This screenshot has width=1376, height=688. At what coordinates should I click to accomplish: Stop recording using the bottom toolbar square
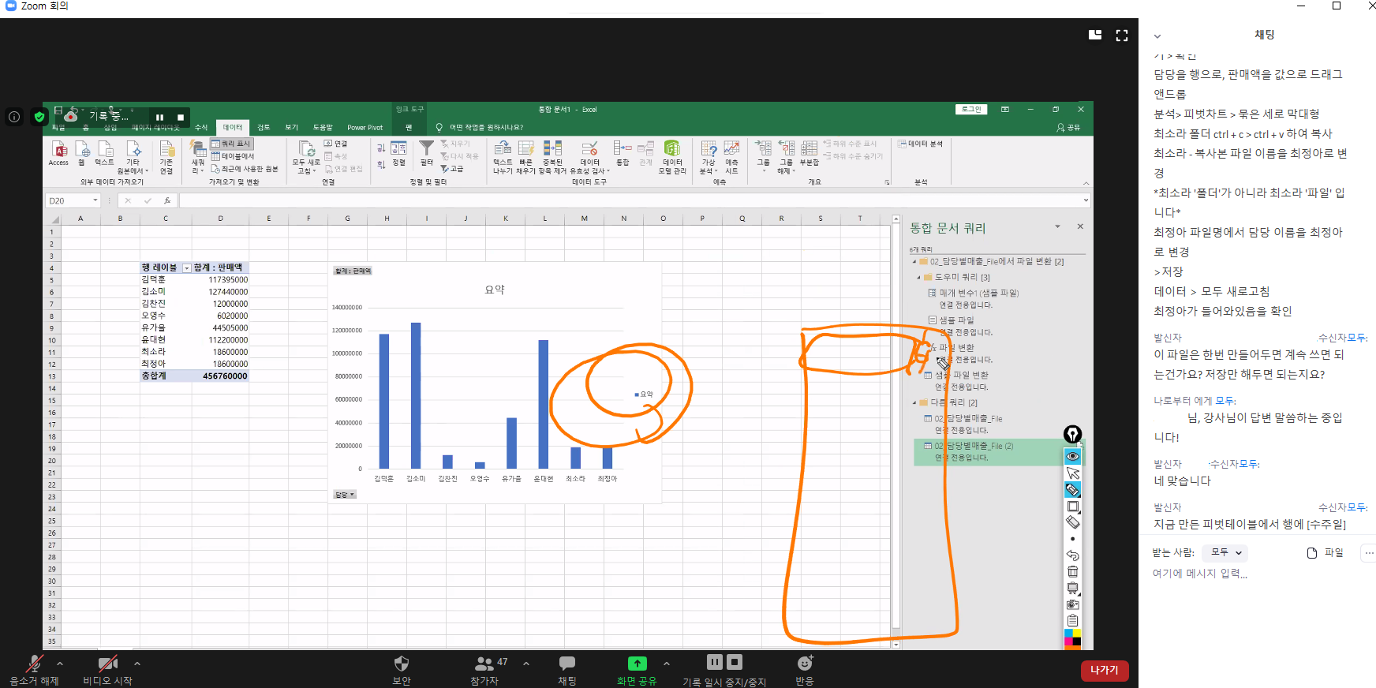click(735, 663)
